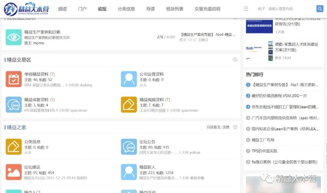Open the person icon for 公司运营资料

tap(129, 79)
